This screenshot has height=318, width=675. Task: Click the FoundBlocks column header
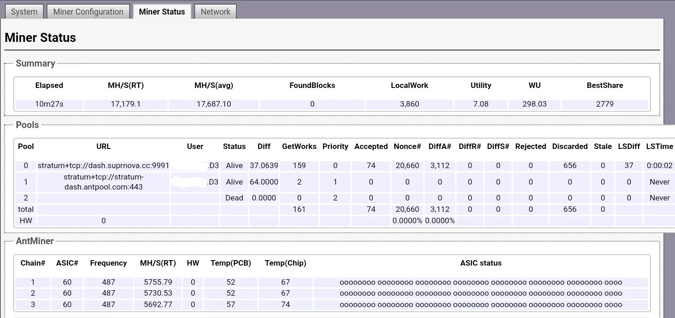point(312,85)
